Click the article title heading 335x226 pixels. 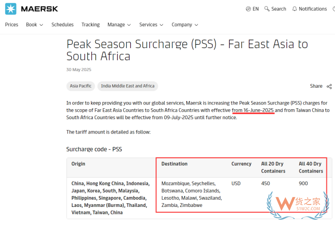(x=187, y=50)
